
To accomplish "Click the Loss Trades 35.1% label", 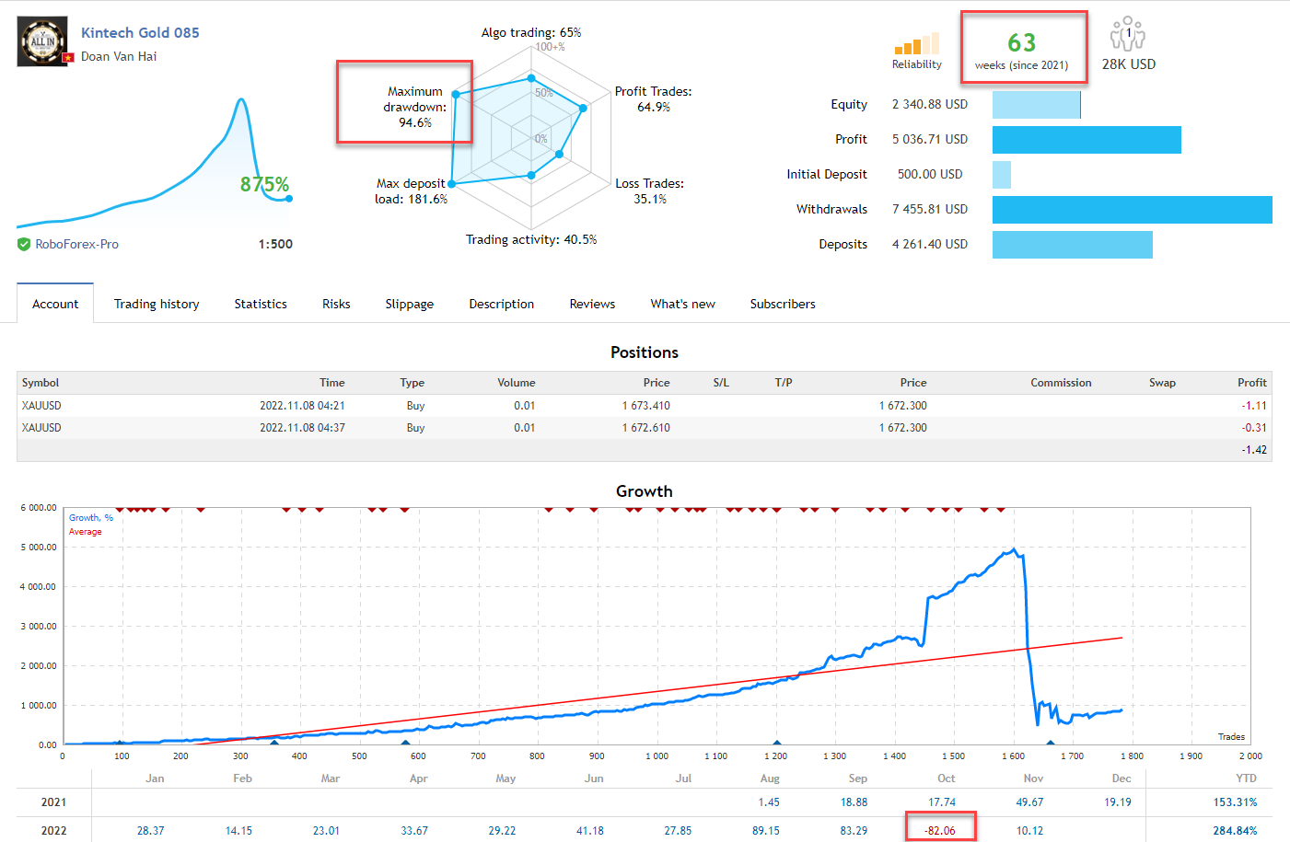I will [x=649, y=191].
